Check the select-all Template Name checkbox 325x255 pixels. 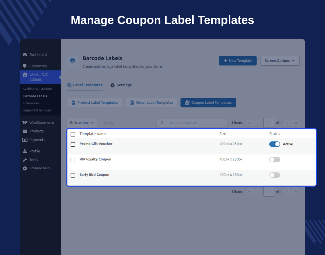tap(73, 134)
